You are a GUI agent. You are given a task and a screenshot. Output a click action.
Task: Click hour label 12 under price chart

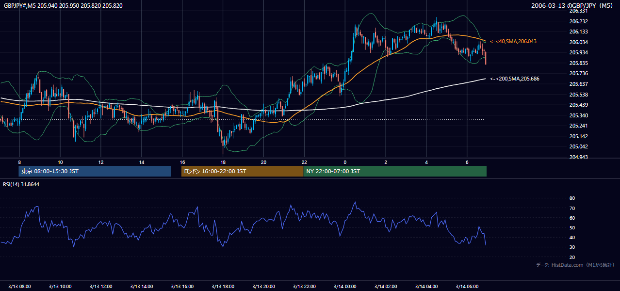click(101, 162)
